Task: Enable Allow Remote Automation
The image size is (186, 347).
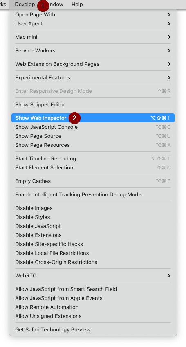Action: click(x=93, y=307)
